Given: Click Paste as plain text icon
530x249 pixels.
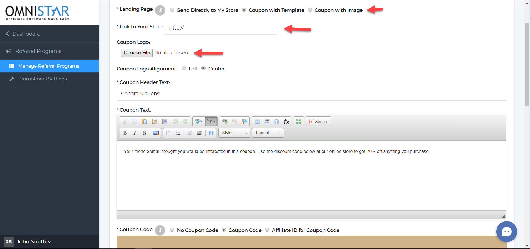Looking at the screenshot, I should (154, 121).
